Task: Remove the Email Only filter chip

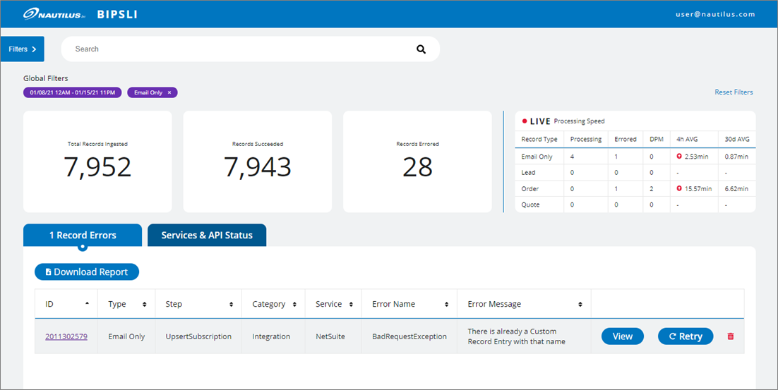Action: tap(169, 92)
